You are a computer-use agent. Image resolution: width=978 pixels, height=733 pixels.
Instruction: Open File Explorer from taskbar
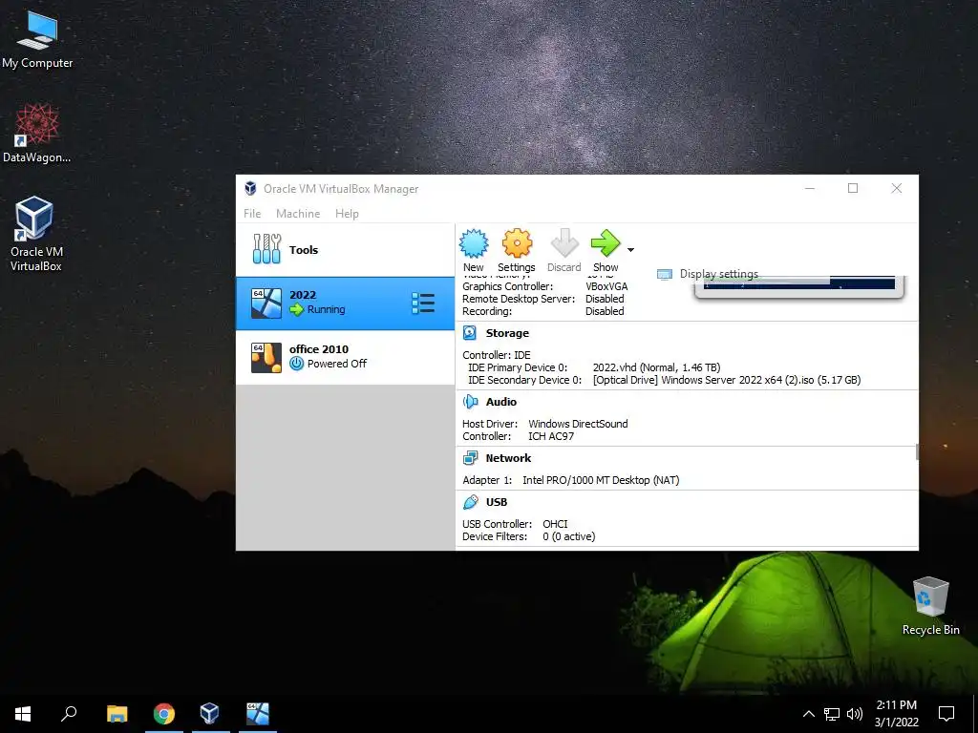117,714
